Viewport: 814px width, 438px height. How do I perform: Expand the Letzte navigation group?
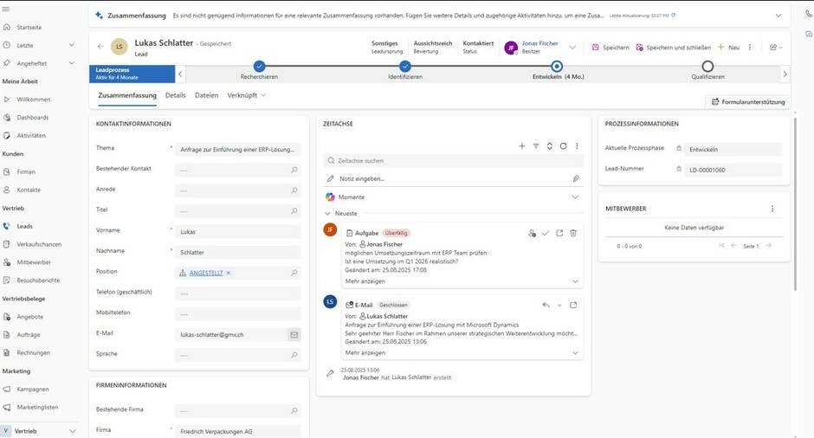pyautogui.click(x=72, y=45)
